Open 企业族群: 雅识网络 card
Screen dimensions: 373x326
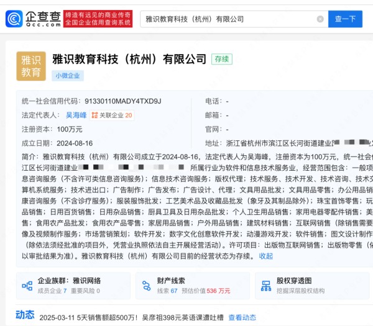tap(73, 286)
